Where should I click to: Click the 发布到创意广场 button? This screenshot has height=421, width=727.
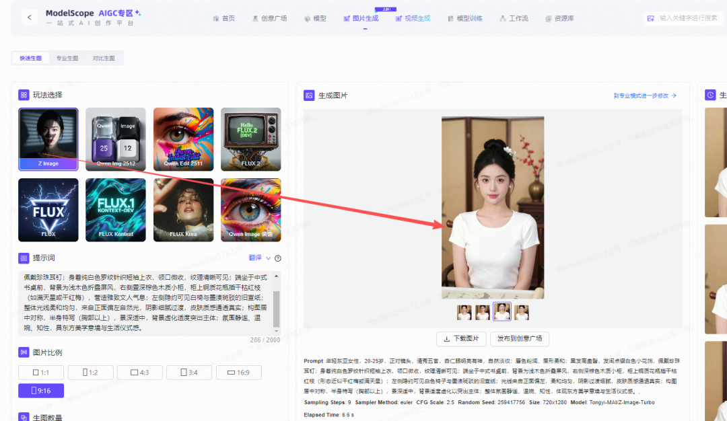tap(520, 338)
